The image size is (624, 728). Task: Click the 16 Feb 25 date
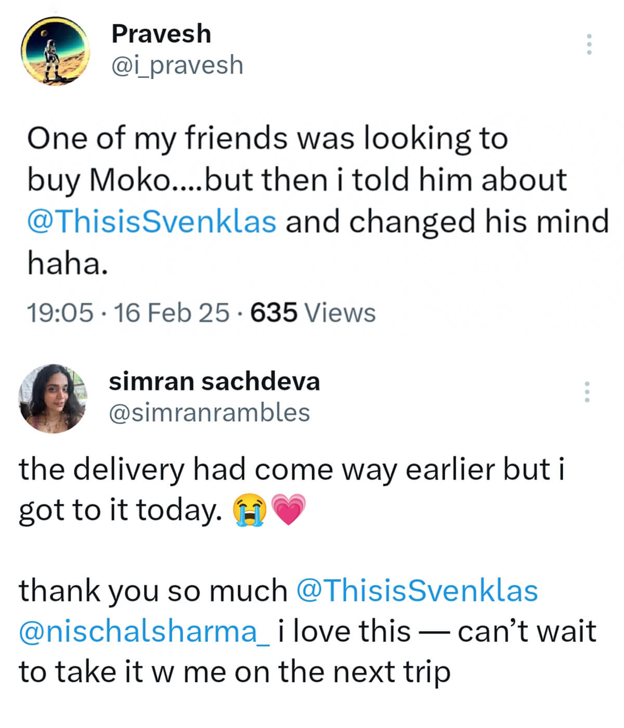click(x=171, y=313)
